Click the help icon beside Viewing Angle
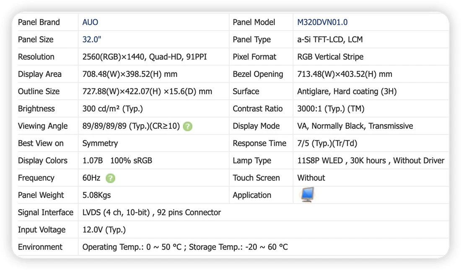Screen dimensions: 461x270 pos(188,127)
